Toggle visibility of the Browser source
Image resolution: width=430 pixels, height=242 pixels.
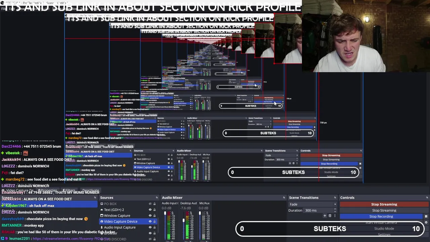[x=150, y=233]
